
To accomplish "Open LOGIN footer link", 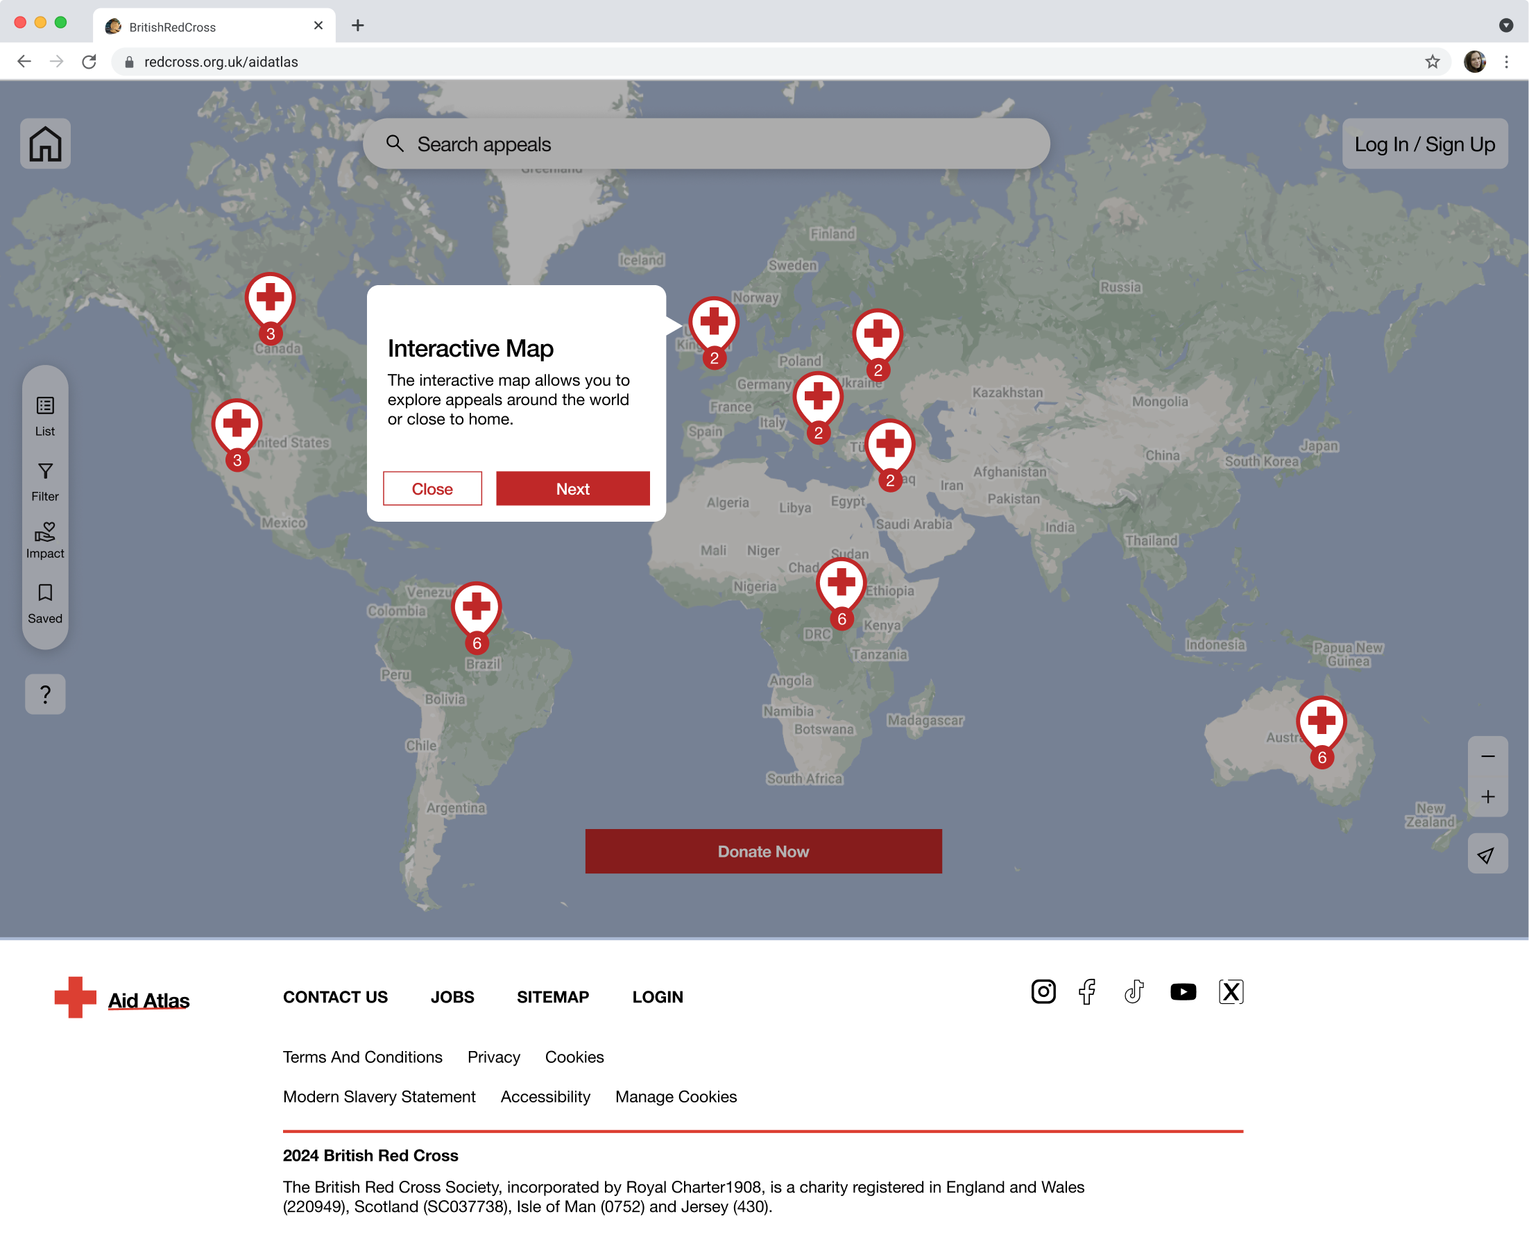I will (x=658, y=997).
